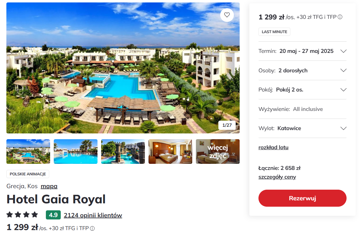The height and width of the screenshot is (231, 359).
Task: Open TFG i TFP info icon in price panel
Action: point(340,17)
